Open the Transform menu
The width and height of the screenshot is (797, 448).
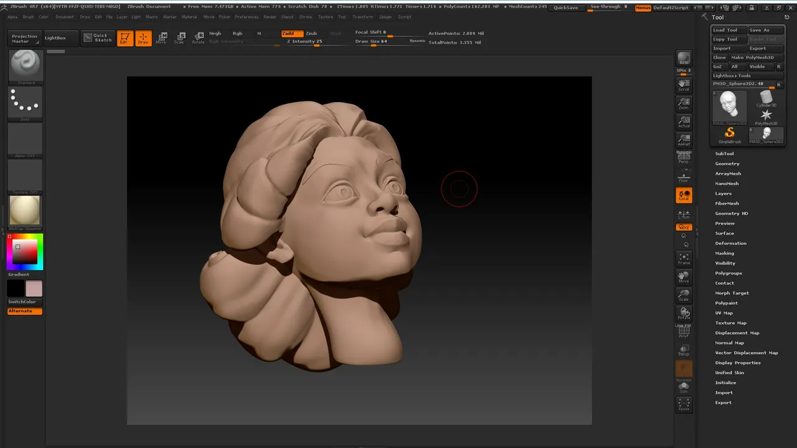[x=362, y=17]
